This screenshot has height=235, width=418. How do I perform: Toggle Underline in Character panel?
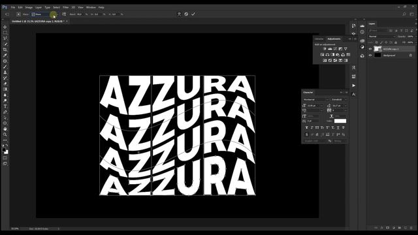click(x=338, y=128)
